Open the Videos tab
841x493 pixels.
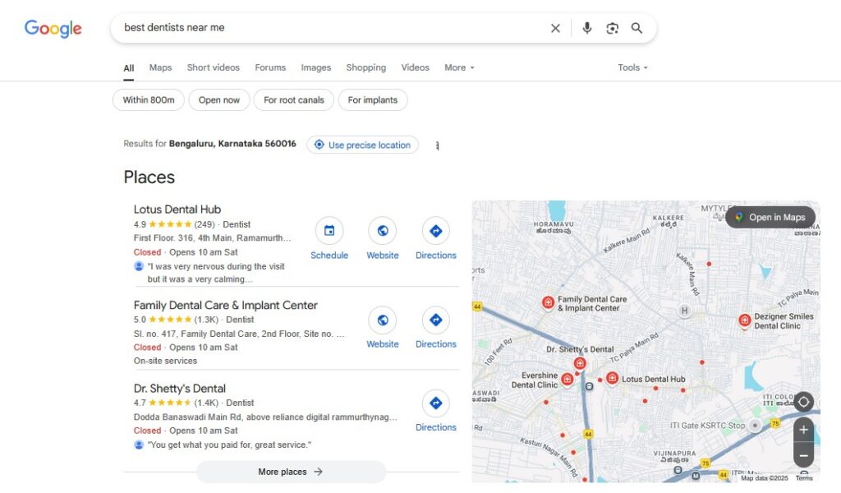415,67
